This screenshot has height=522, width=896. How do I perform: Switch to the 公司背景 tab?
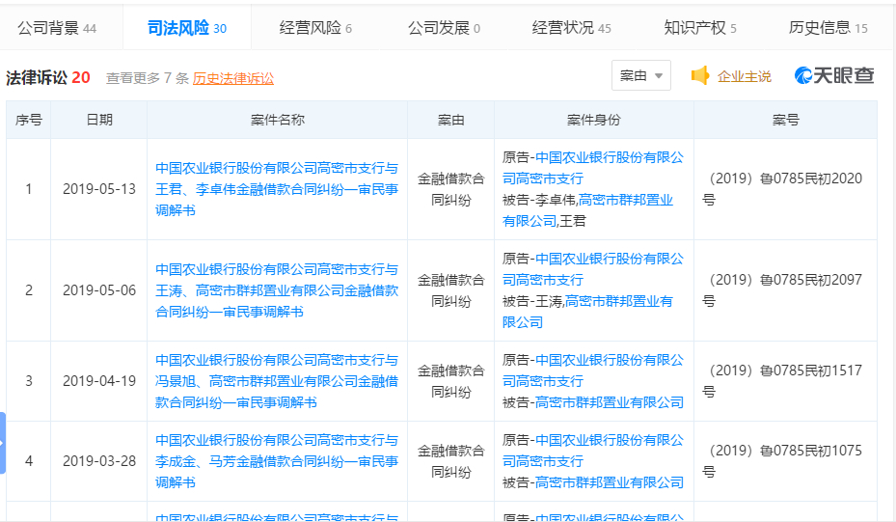click(57, 27)
